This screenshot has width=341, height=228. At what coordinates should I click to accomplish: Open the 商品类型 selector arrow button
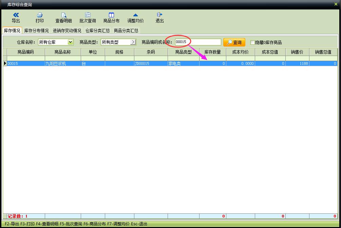coord(133,42)
